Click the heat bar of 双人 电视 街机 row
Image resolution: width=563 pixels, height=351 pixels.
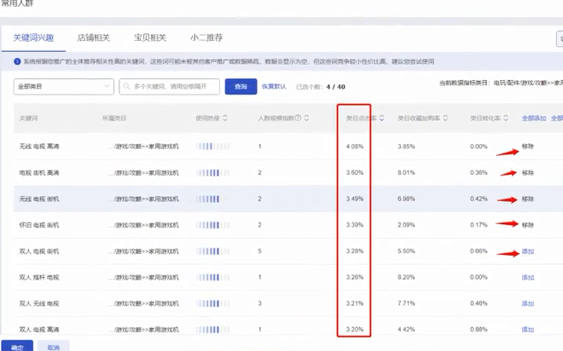[212, 251]
